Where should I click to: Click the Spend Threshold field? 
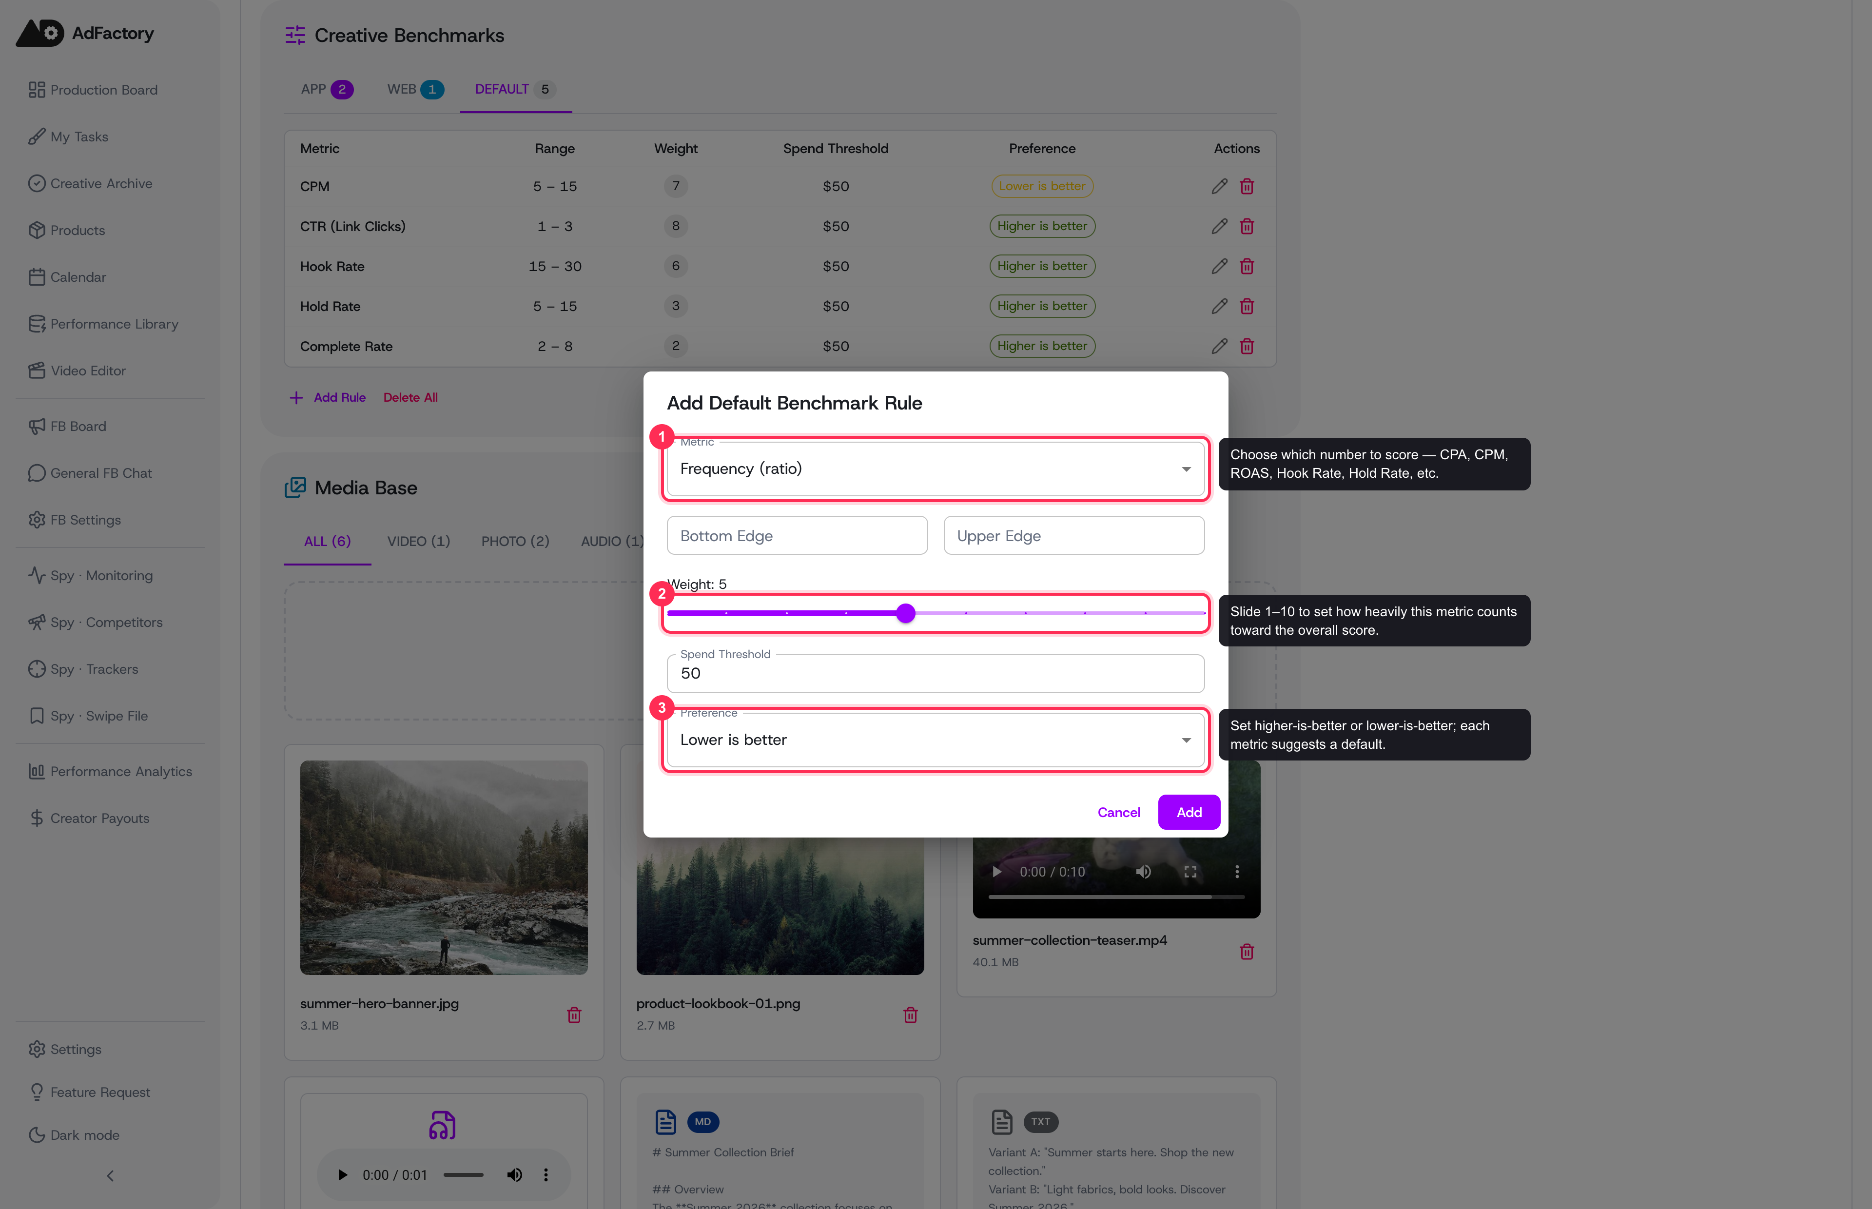tap(936, 673)
